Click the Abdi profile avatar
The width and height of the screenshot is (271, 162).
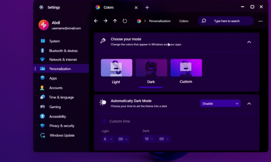tap(44, 25)
